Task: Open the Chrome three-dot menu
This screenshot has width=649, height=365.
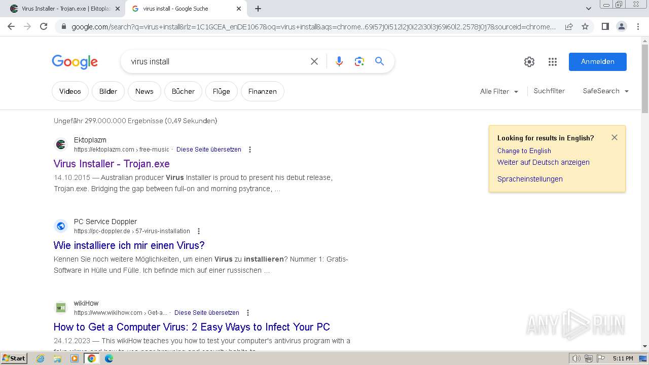Action: (637, 26)
